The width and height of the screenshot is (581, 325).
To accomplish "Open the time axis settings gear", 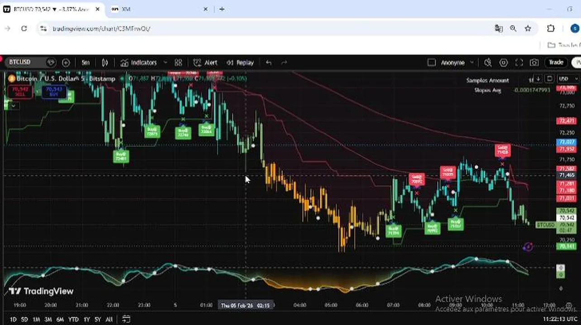I will 569,306.
